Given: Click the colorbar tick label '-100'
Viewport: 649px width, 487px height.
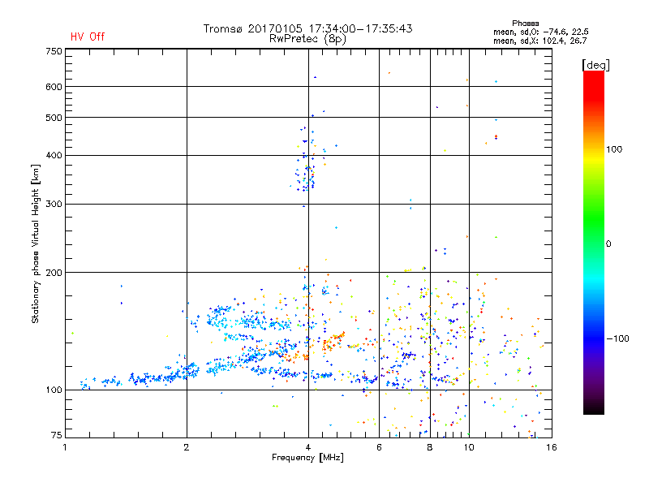Looking at the screenshot, I should pos(617,338).
